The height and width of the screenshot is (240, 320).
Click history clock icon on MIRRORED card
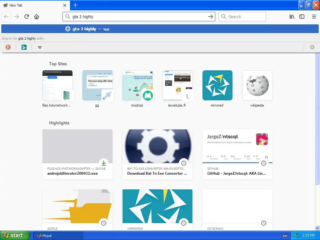click(184, 223)
